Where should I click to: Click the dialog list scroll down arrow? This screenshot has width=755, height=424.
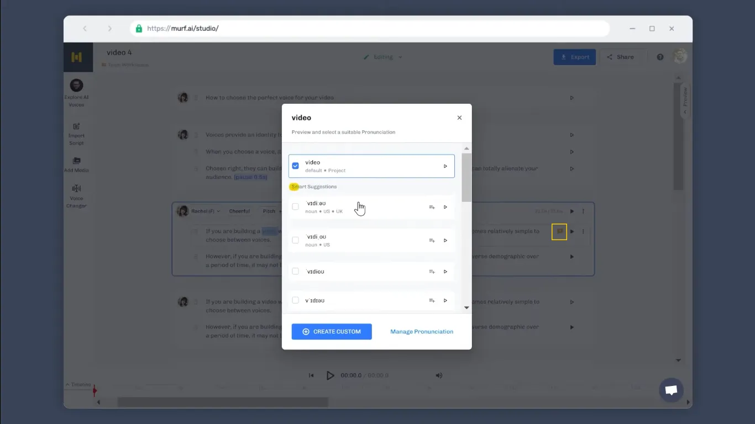coord(466,308)
